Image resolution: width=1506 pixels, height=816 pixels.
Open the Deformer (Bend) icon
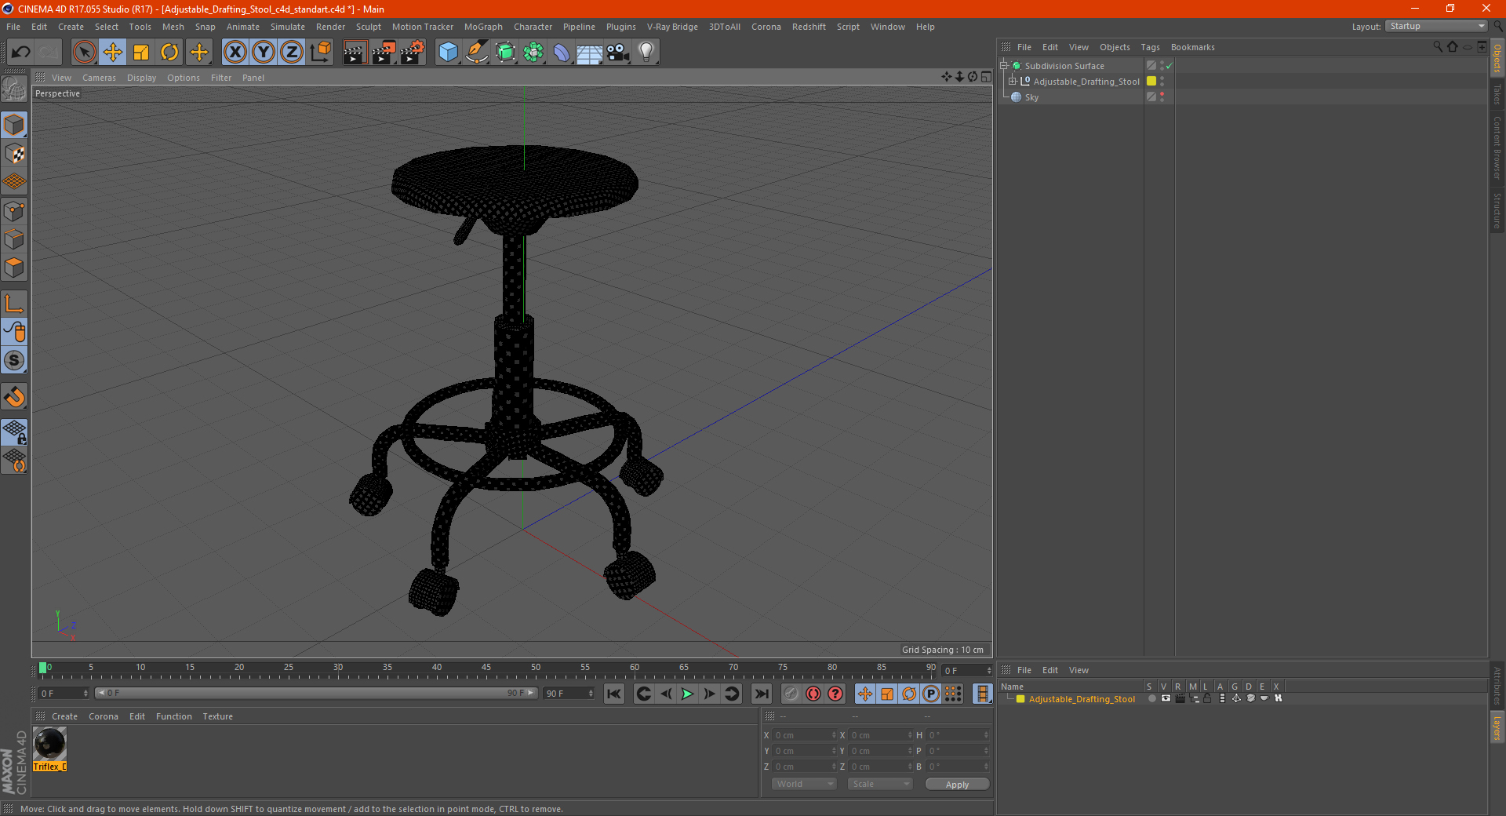[562, 53]
